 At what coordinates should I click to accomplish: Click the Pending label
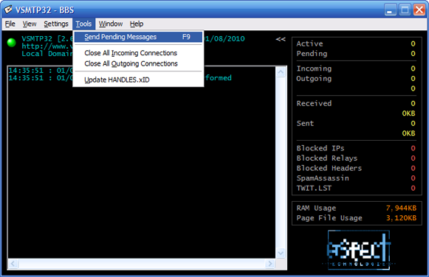[x=312, y=54]
